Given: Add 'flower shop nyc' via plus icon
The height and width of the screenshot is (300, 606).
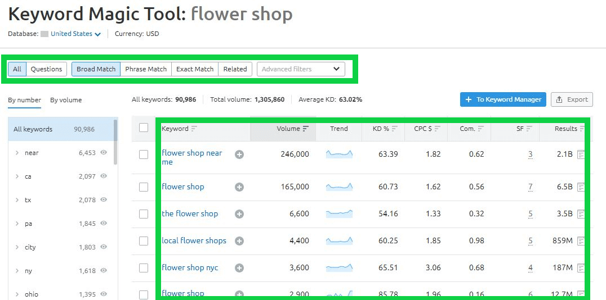Looking at the screenshot, I should point(239,268).
